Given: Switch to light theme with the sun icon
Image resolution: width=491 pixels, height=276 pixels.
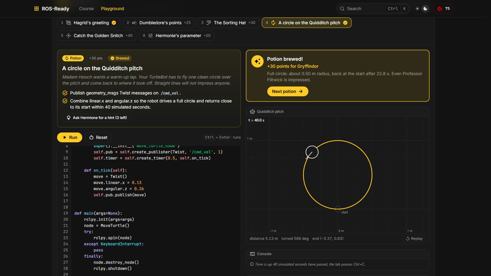Looking at the screenshot, I should [417, 9].
